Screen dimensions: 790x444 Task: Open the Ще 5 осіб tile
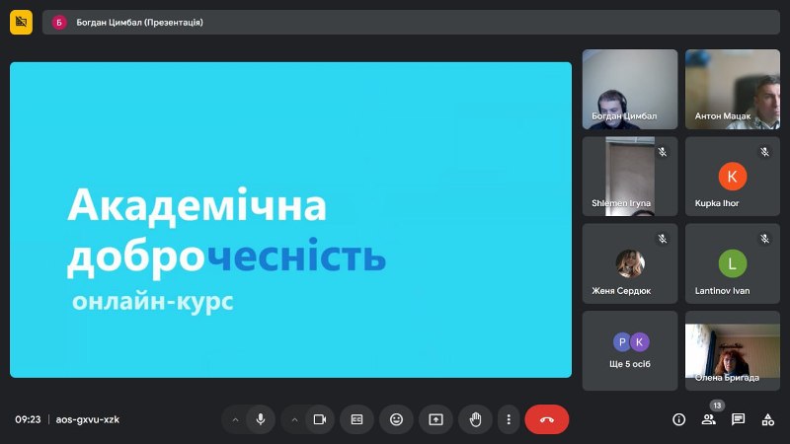coord(630,351)
